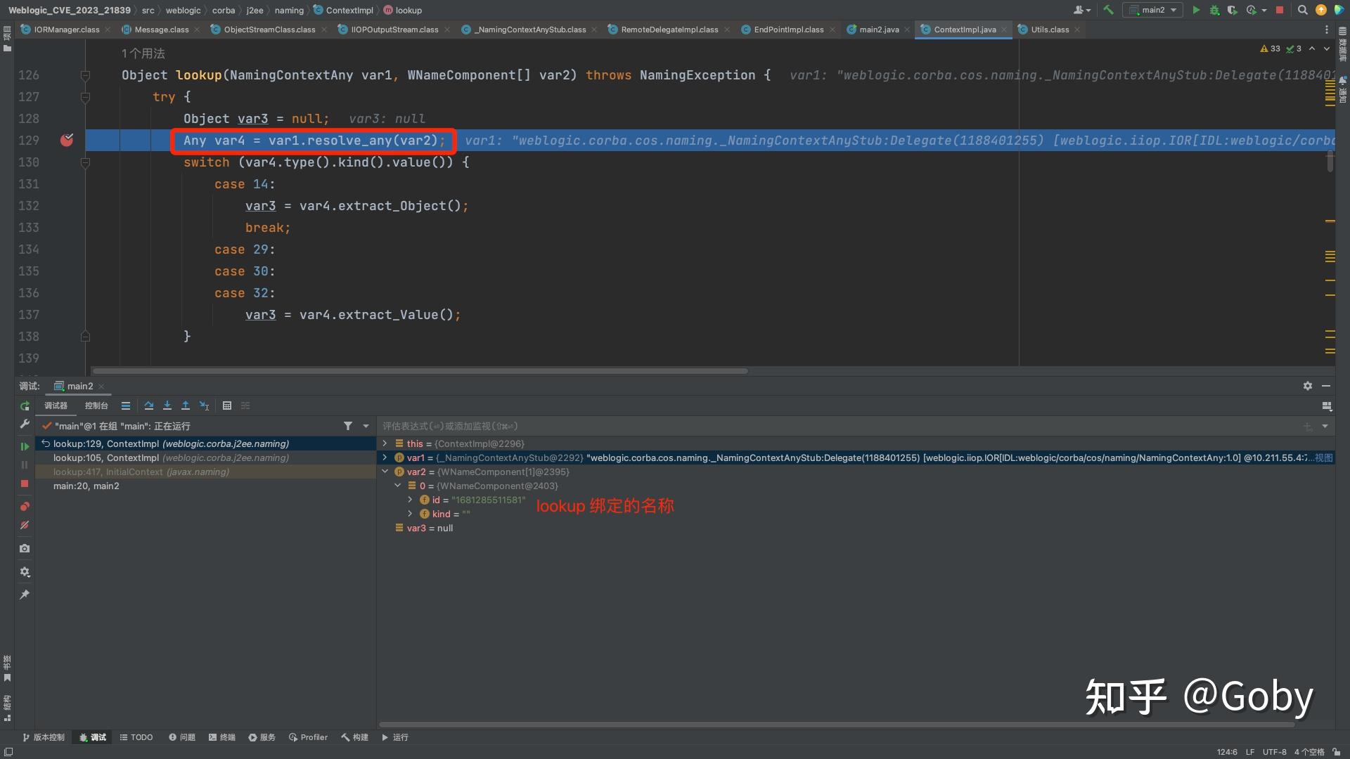Image resolution: width=1350 pixels, height=759 pixels.
Task: Click the thread dump camera icon
Action: (x=25, y=548)
